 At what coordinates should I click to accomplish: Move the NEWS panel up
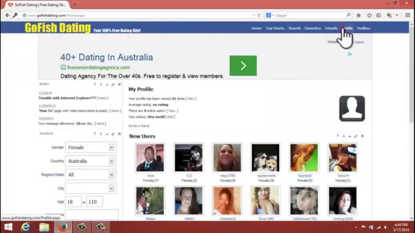pyautogui.click(x=95, y=84)
